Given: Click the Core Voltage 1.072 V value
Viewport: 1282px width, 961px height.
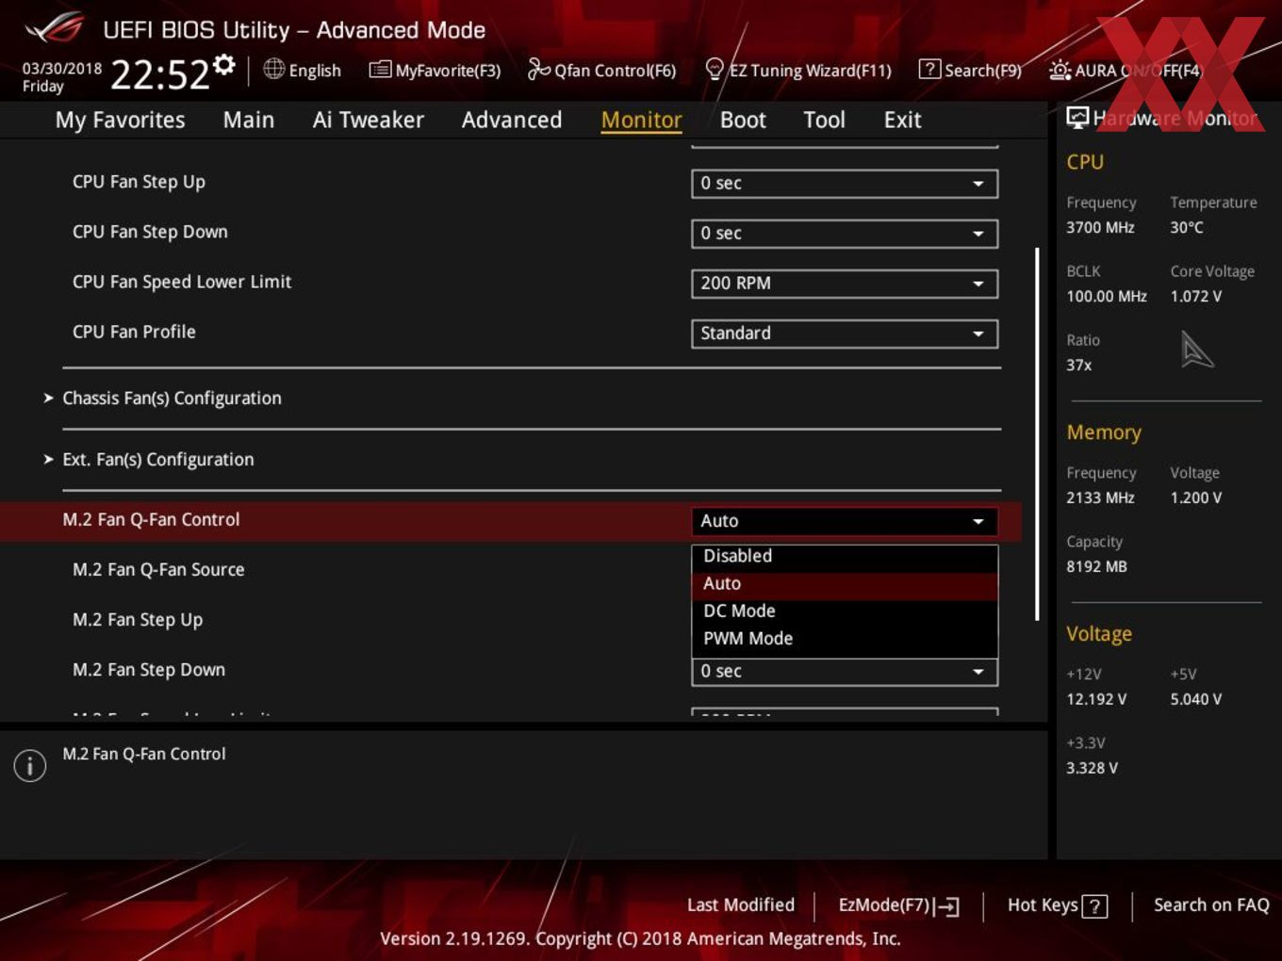Looking at the screenshot, I should coord(1195,296).
